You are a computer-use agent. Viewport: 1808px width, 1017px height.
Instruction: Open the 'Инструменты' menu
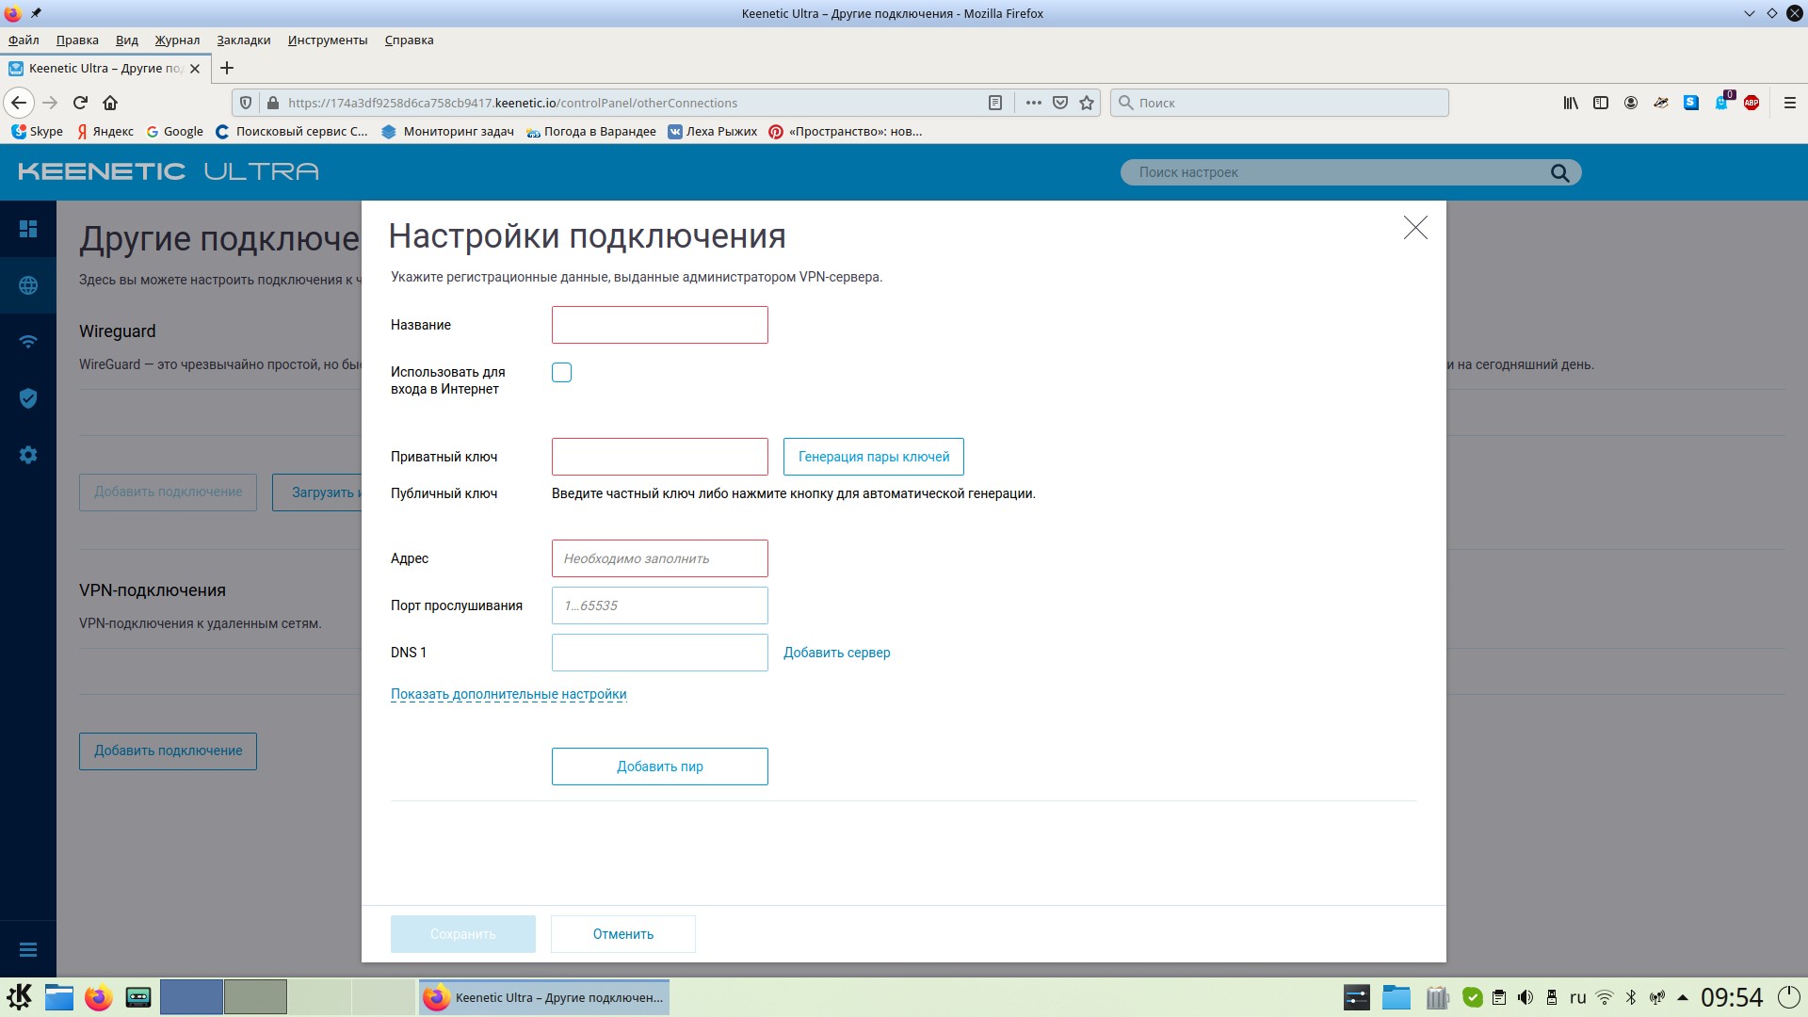327,40
